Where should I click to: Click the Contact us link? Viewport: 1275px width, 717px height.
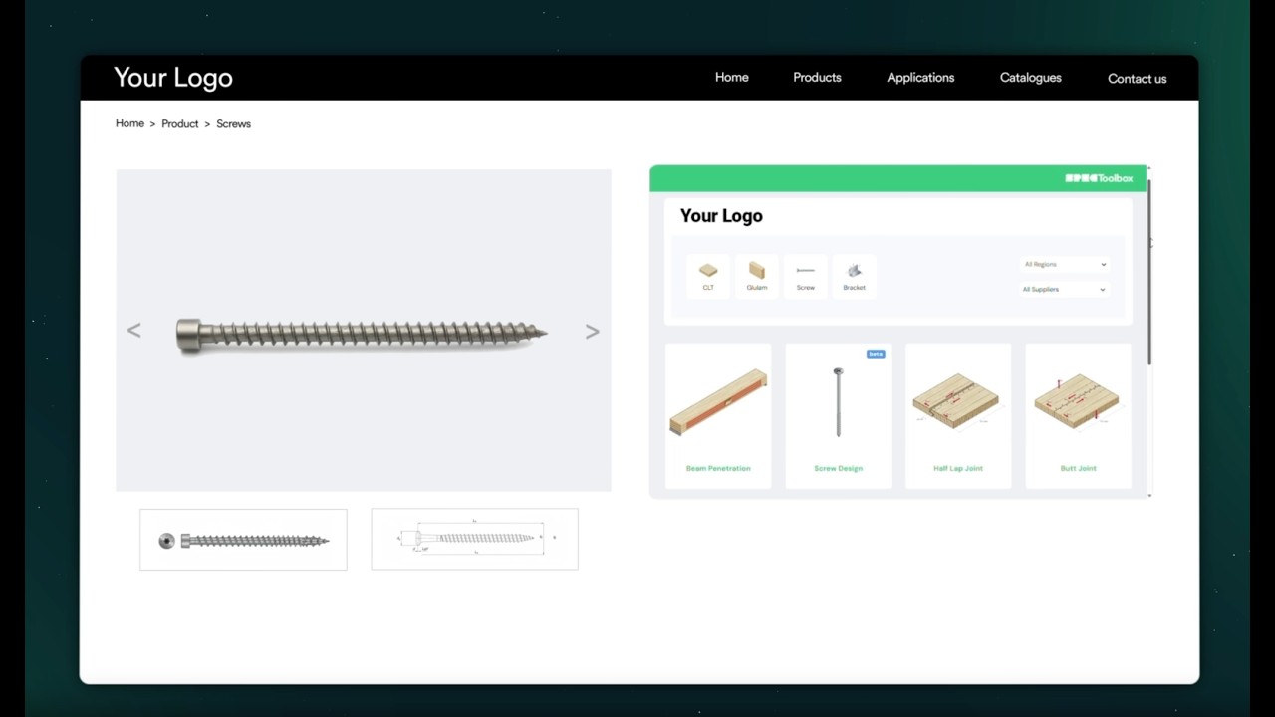pyautogui.click(x=1137, y=79)
